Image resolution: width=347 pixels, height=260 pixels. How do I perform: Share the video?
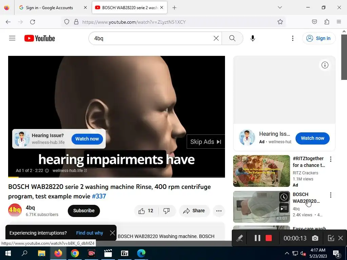click(194, 211)
